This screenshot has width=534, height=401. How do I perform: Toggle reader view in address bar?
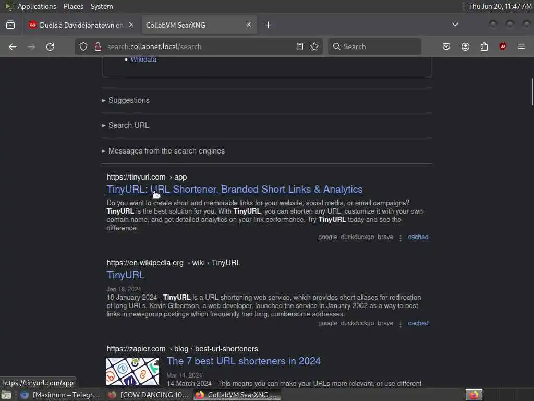click(x=300, y=46)
